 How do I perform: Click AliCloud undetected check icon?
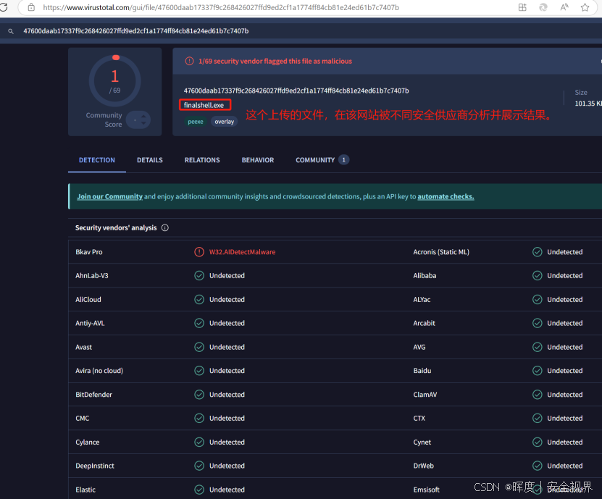[199, 299]
